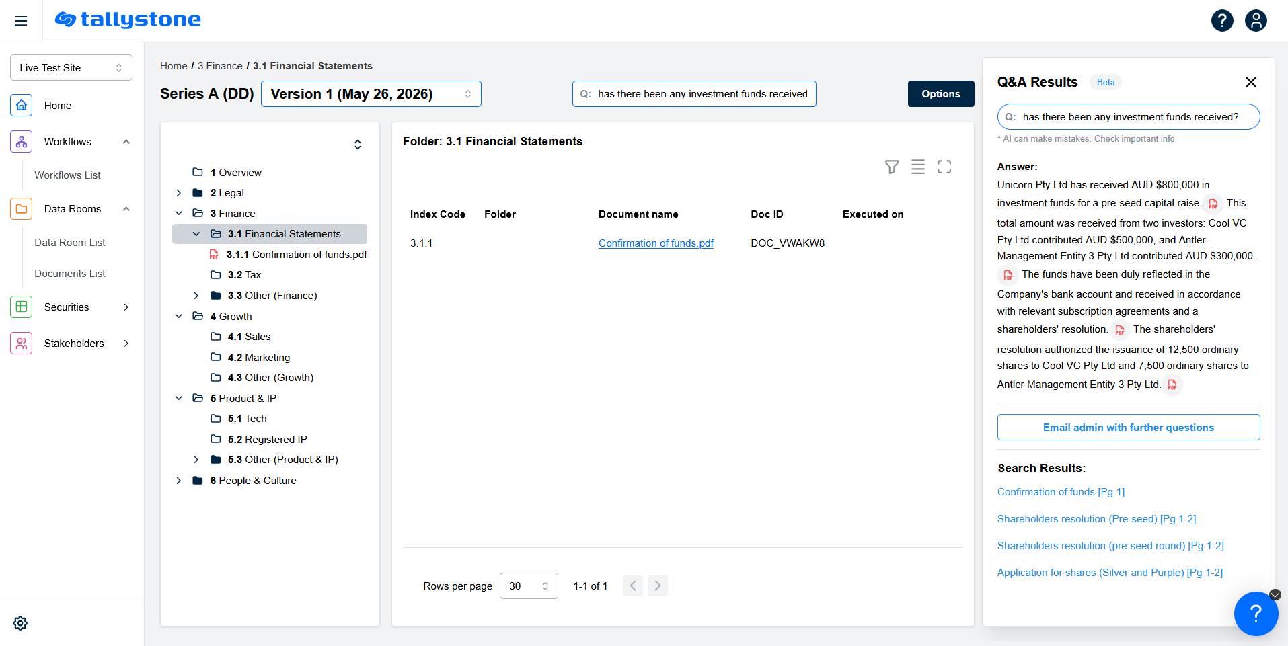
Task: Select 1 Overview folder in tree
Action: (x=235, y=173)
